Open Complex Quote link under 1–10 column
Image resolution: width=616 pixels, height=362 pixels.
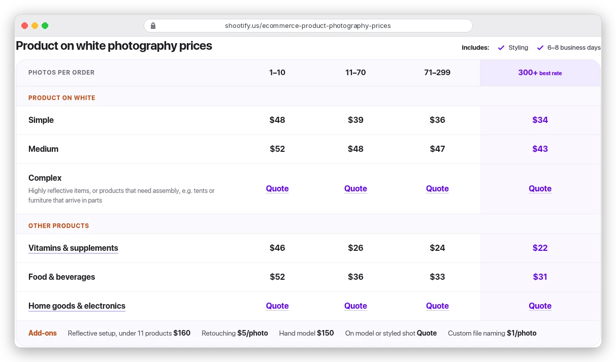point(277,188)
